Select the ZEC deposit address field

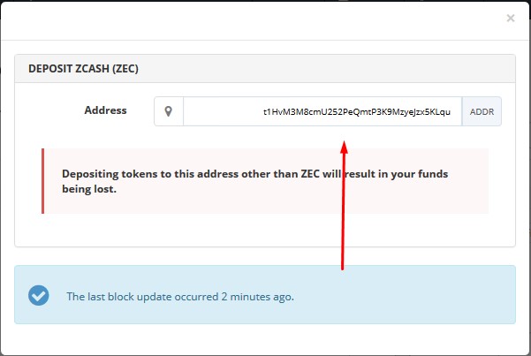[322, 111]
